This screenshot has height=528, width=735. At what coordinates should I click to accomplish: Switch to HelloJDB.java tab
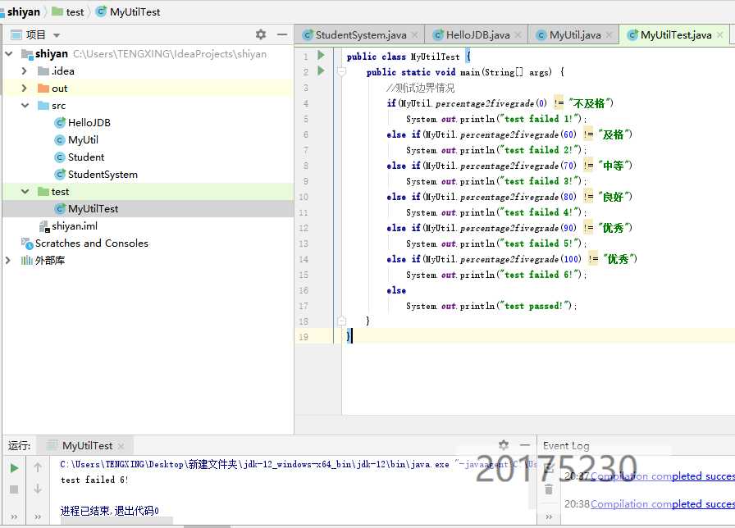coord(477,34)
